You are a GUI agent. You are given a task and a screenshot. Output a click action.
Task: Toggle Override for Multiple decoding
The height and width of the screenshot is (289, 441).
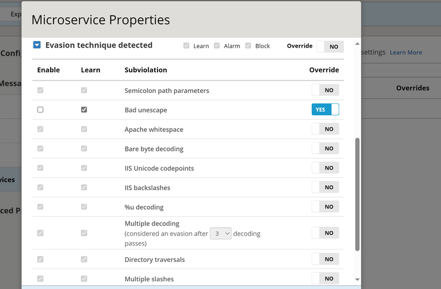click(325, 233)
